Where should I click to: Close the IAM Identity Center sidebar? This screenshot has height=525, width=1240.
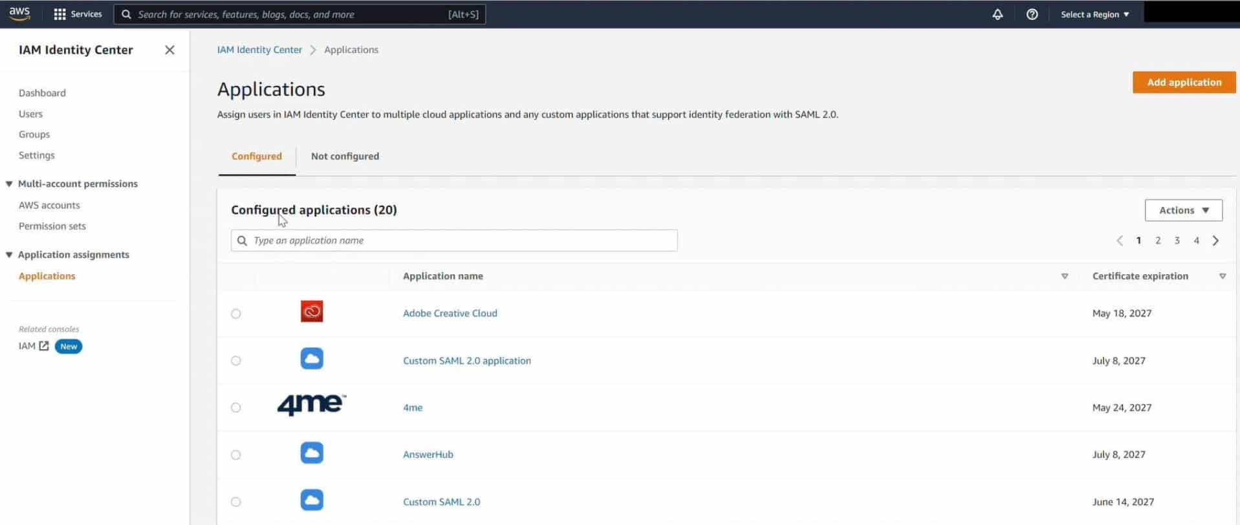click(169, 50)
